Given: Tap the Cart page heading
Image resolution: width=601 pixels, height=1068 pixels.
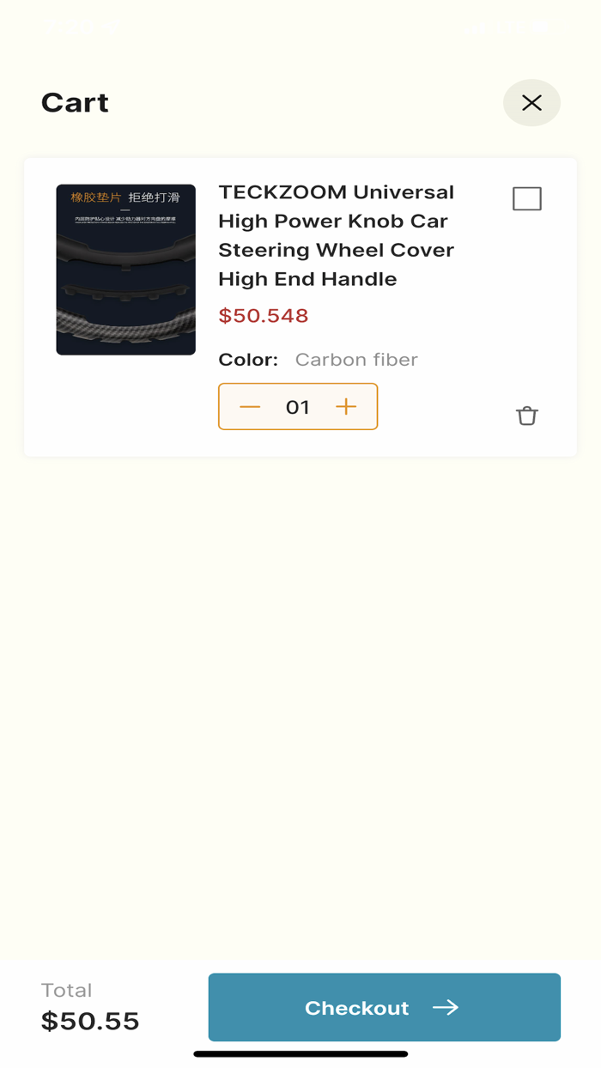Looking at the screenshot, I should point(75,103).
